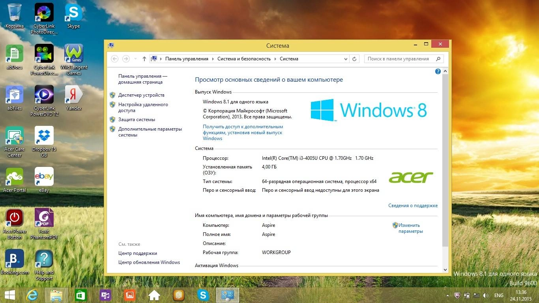
Task: Expand the arrow after 'Панель управления' breadcrumb
Action: tap(213, 59)
